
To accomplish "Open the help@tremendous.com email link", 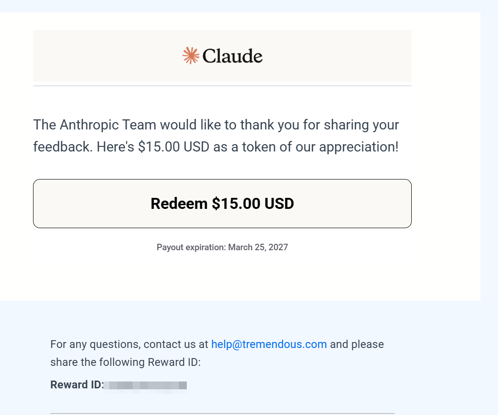I will click(x=269, y=344).
